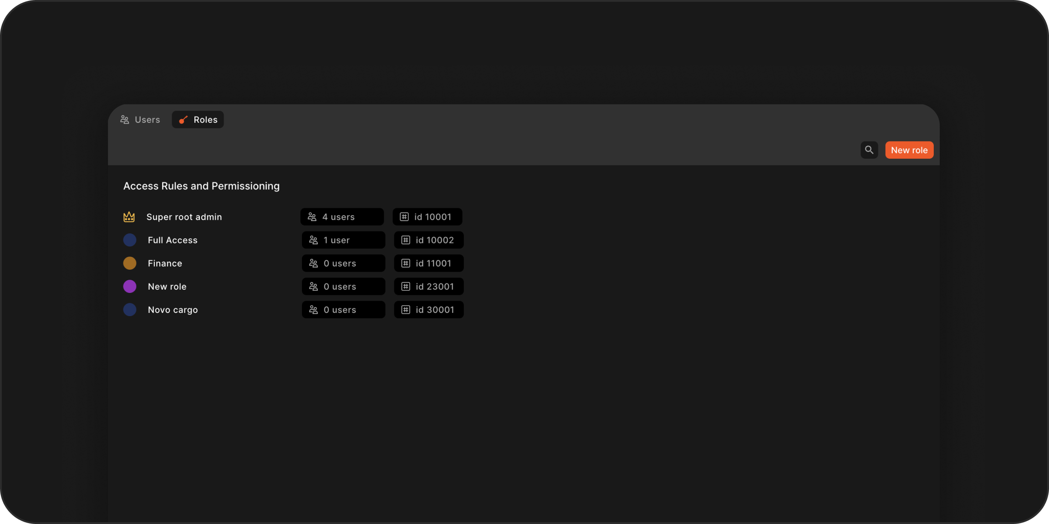Click the users icon in the 4 users chip
This screenshot has width=1049, height=524.
pos(312,217)
